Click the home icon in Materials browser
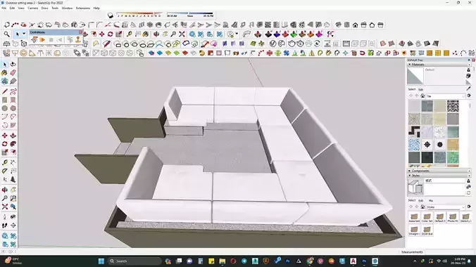 click(422, 96)
